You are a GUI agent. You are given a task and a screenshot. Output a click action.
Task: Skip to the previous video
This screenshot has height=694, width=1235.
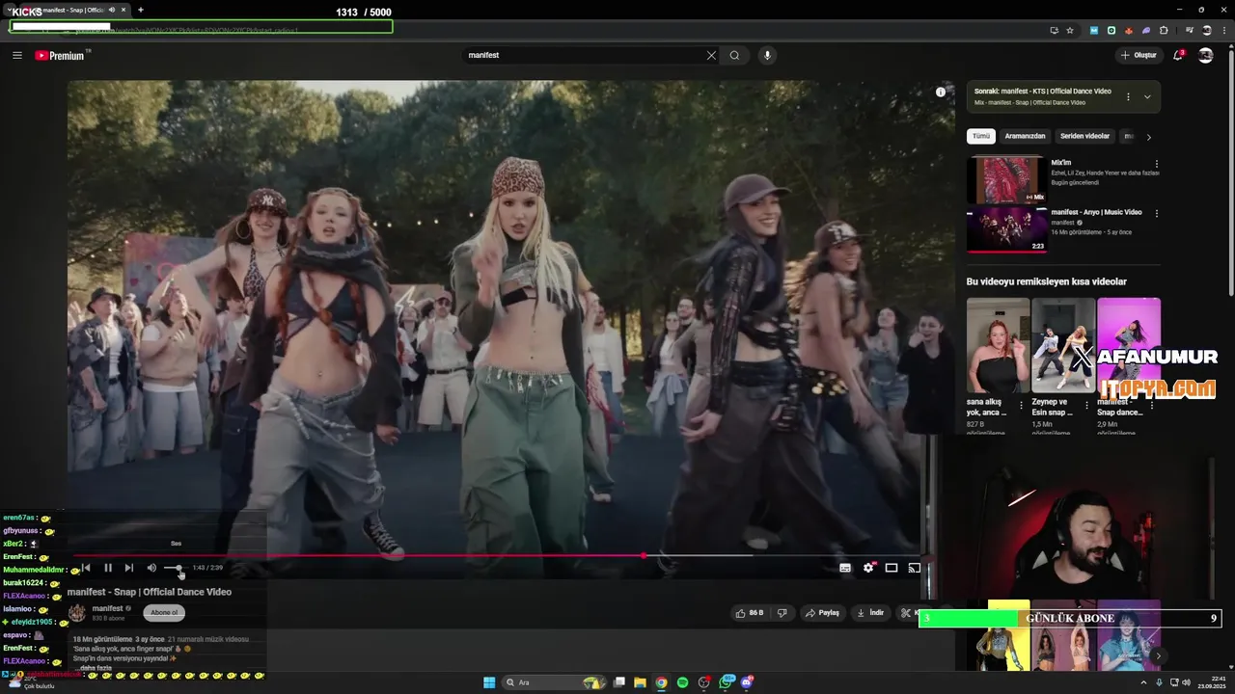[86, 568]
